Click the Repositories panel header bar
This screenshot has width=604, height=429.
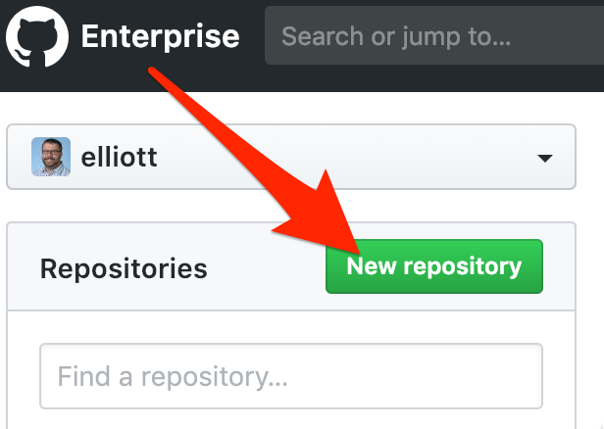291,266
